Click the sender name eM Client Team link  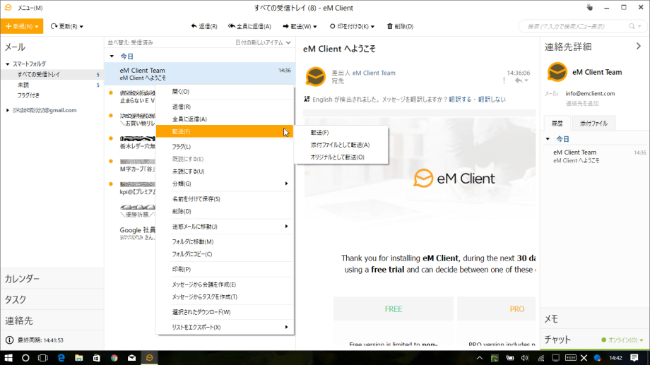[x=374, y=73]
